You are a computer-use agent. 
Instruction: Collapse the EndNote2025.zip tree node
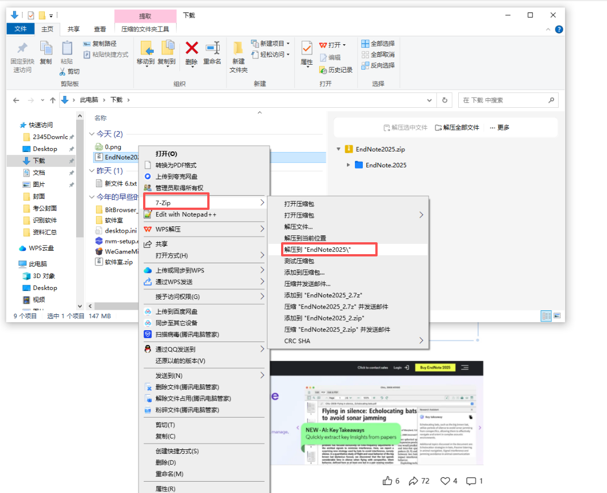[338, 149]
